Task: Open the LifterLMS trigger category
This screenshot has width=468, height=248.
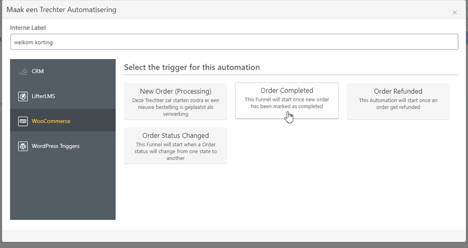Action: point(43,96)
